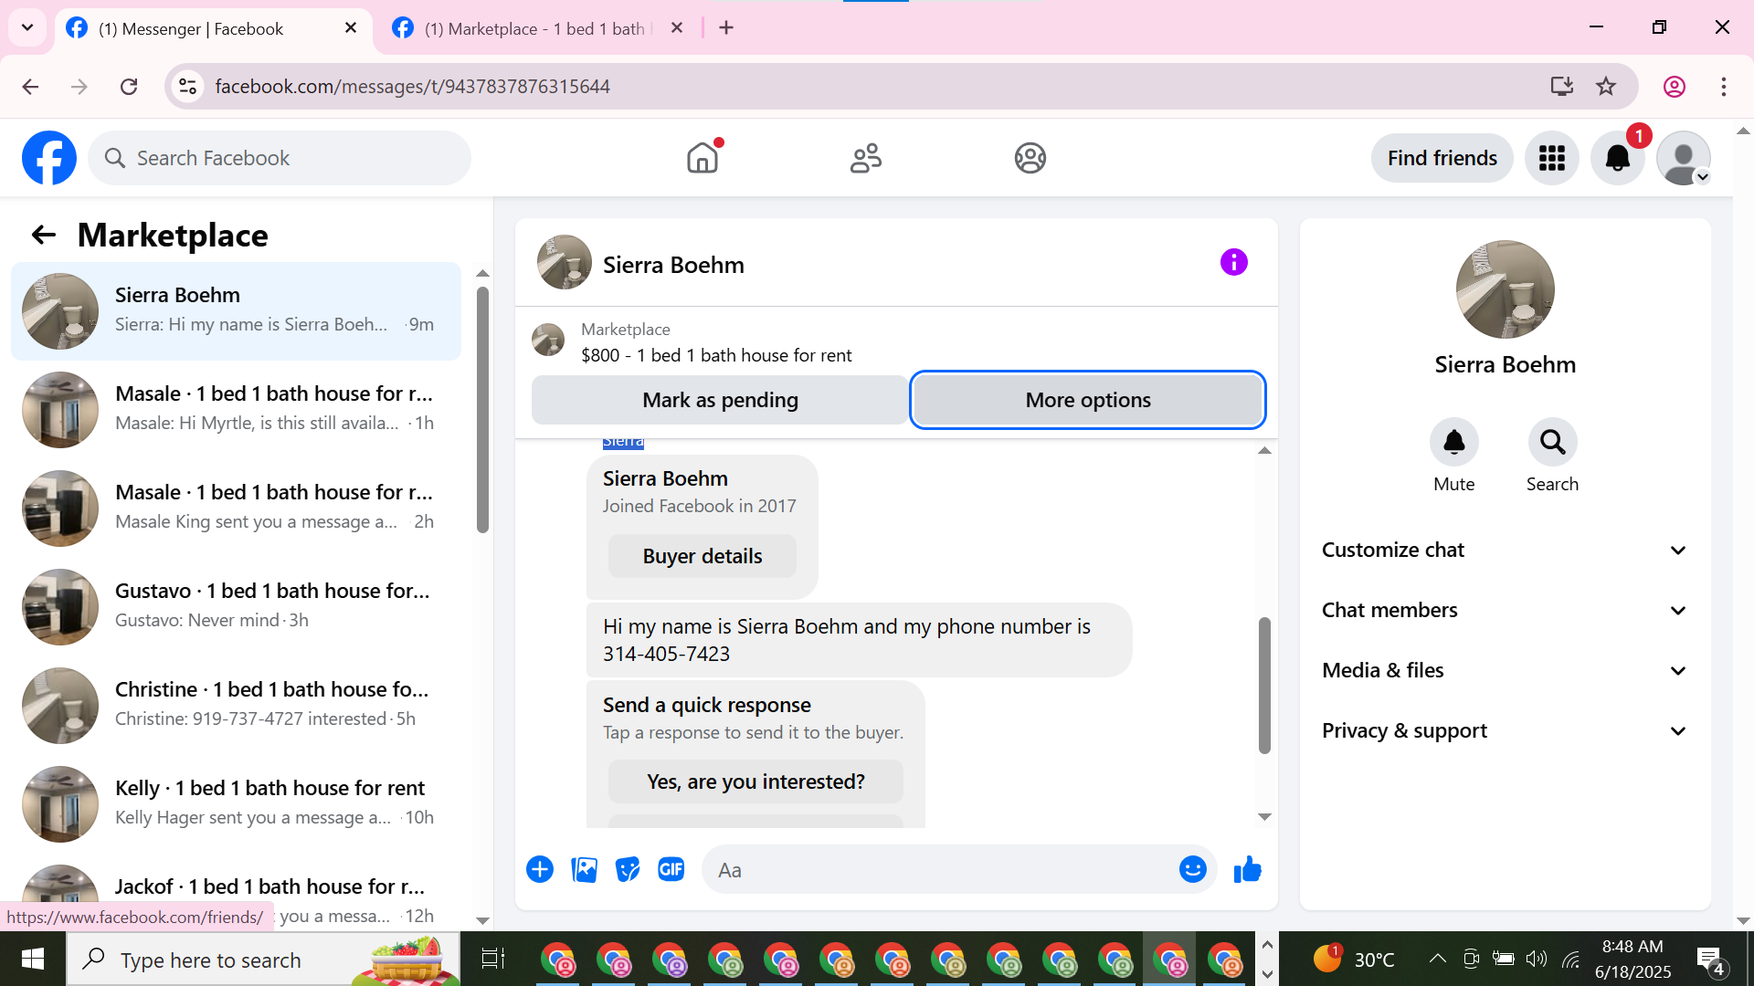Click Sierra Boehm name in chat header
Image resolution: width=1754 pixels, height=986 pixels.
click(x=673, y=265)
